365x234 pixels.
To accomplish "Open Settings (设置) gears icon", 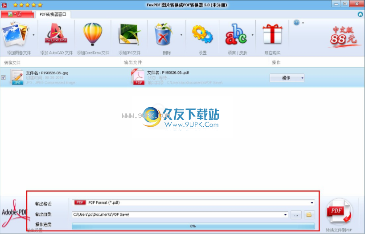I will pyautogui.click(x=202, y=34).
